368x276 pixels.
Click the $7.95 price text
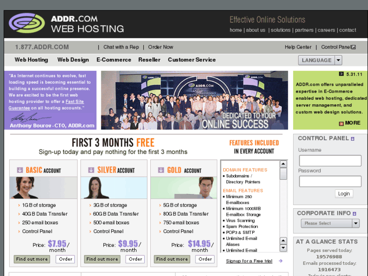coord(57,244)
